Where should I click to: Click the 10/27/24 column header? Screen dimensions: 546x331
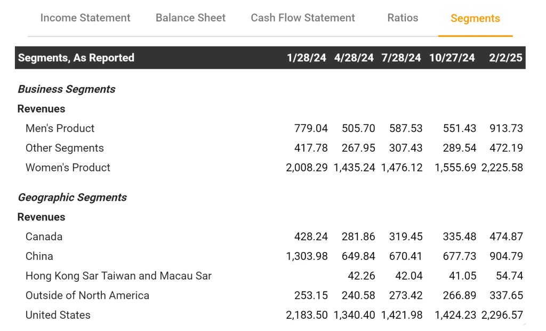pos(452,58)
